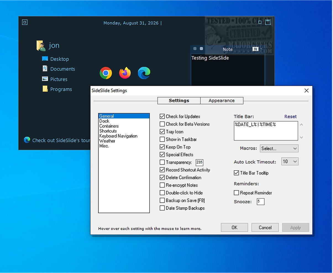Enable the Show in Taskbar checkbox
This screenshot has width=333, height=273.
click(x=162, y=139)
